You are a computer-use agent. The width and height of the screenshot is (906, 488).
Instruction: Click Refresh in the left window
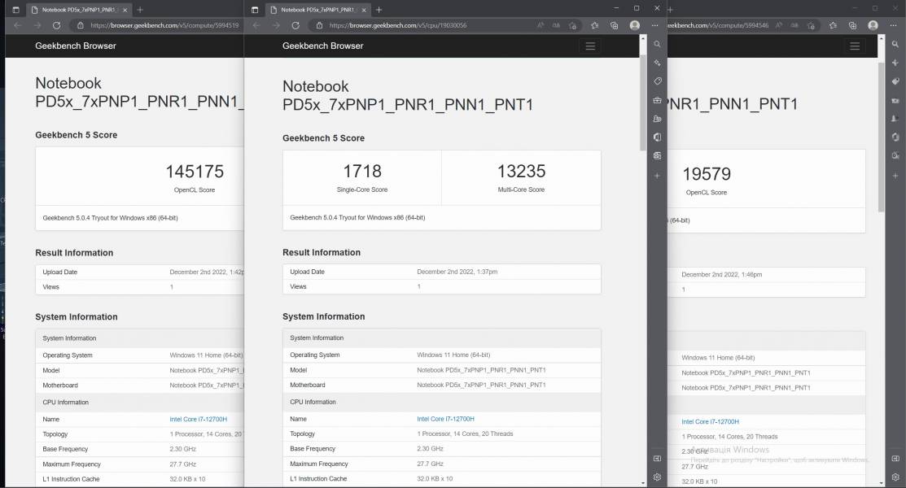[x=56, y=25]
